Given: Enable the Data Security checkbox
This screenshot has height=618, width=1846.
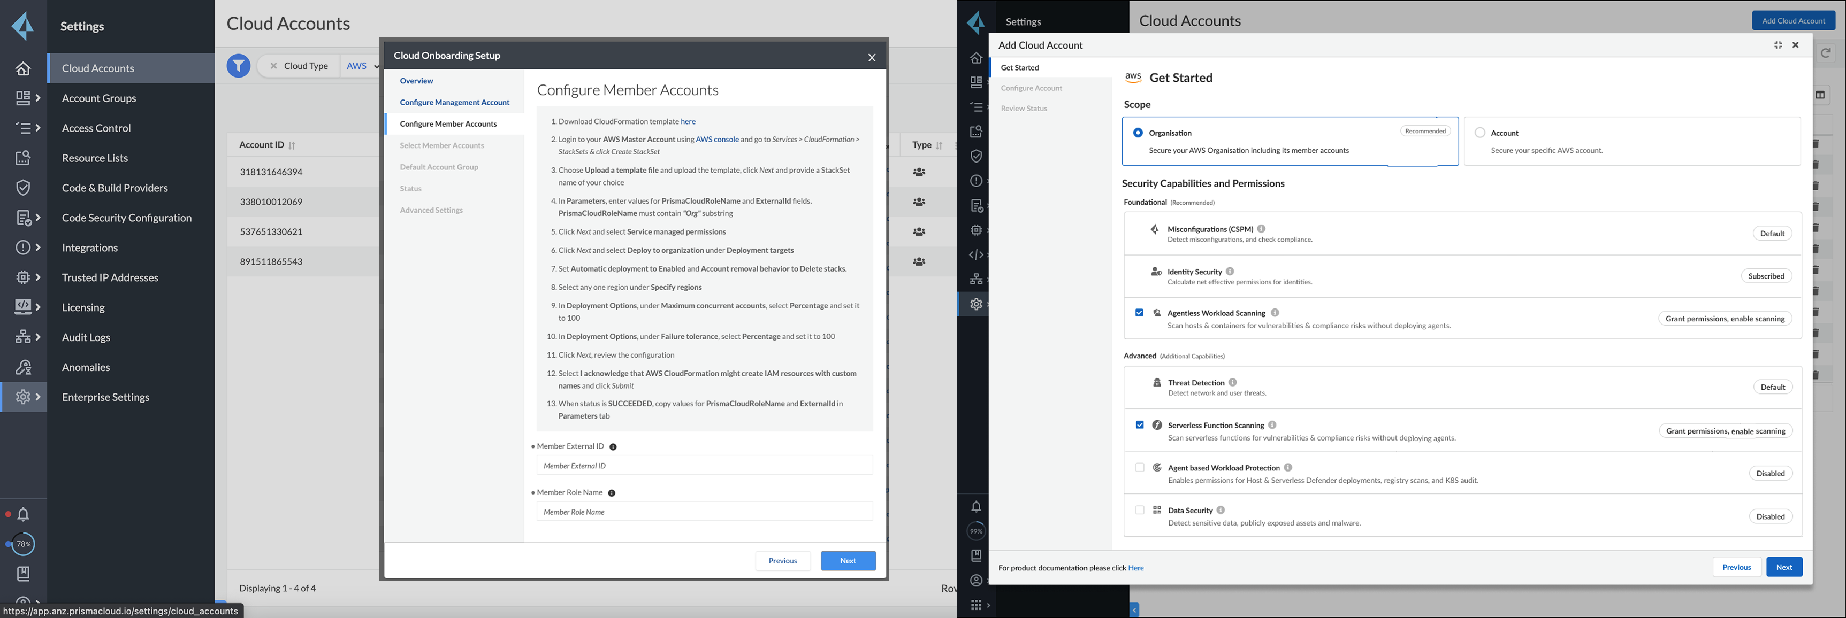Looking at the screenshot, I should pyautogui.click(x=1139, y=510).
